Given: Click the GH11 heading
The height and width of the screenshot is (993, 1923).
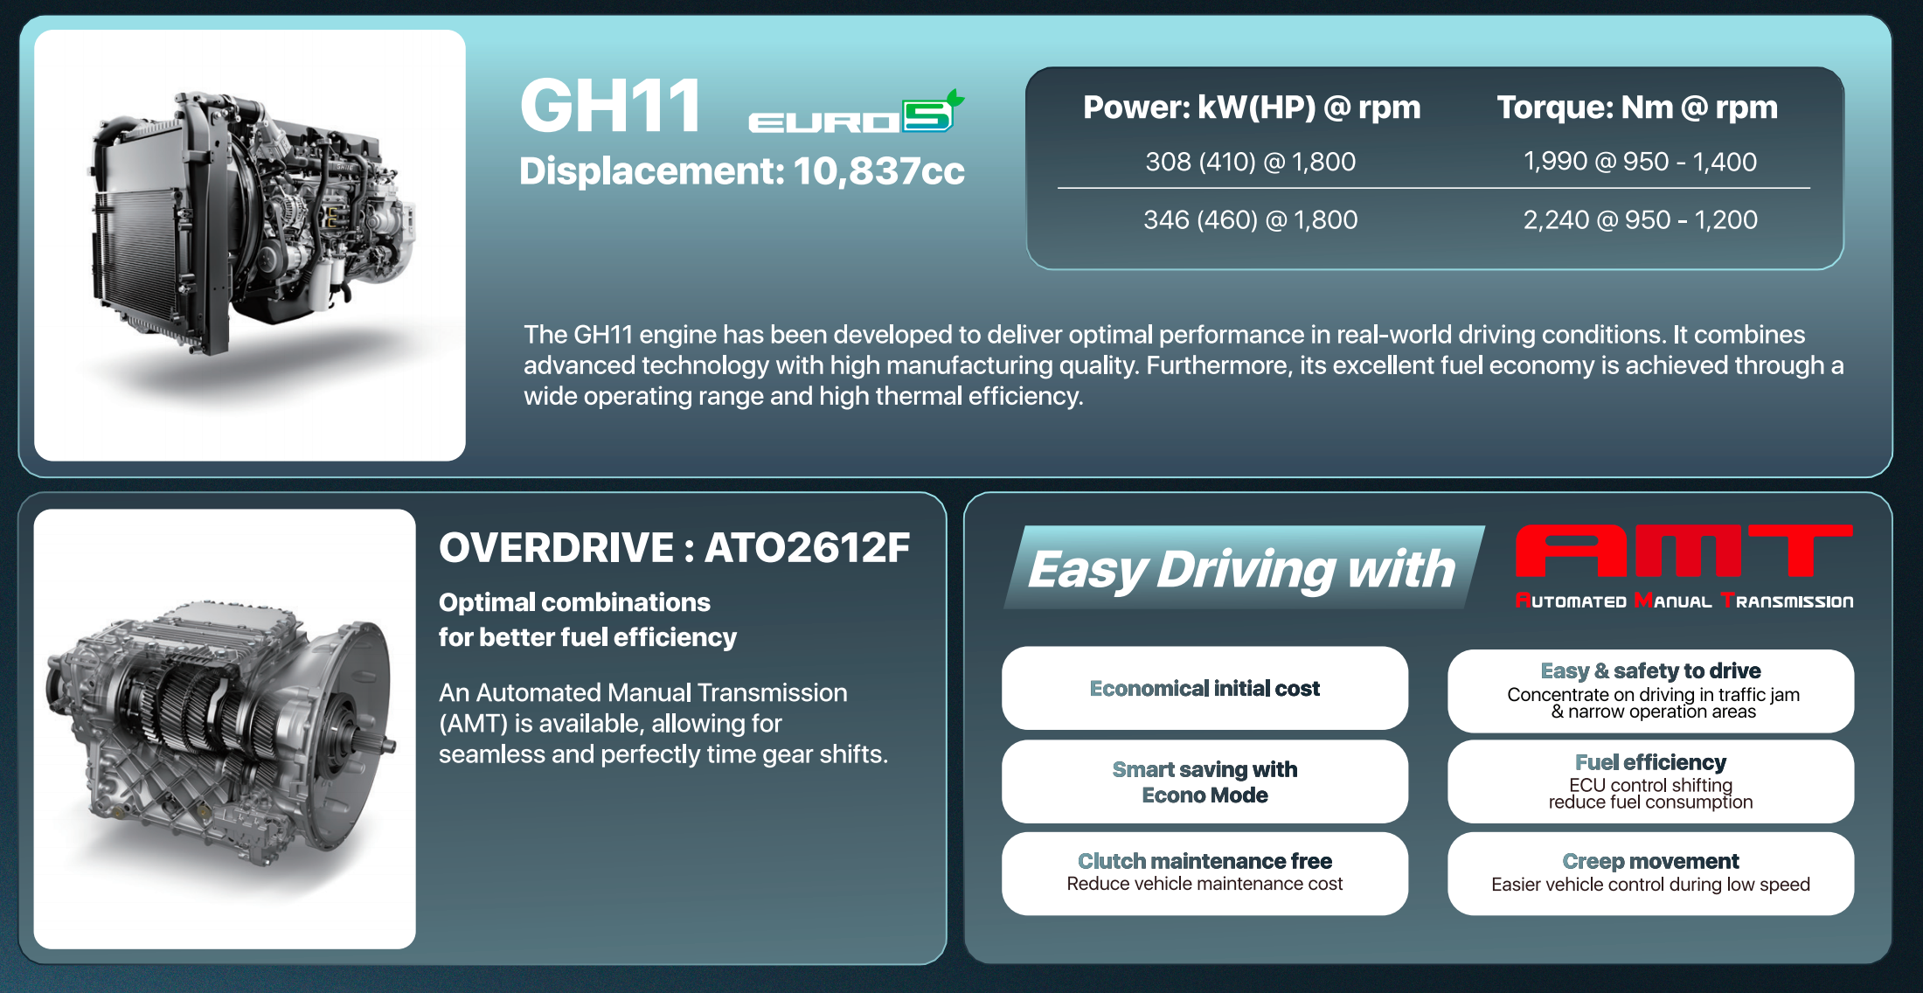Looking at the screenshot, I should (610, 107).
